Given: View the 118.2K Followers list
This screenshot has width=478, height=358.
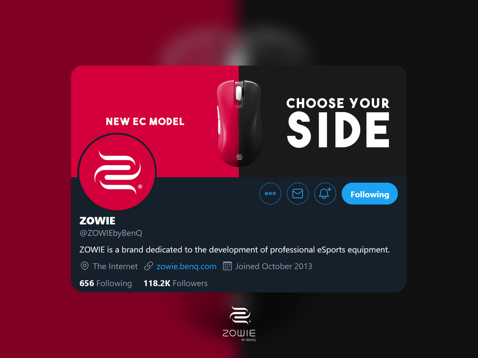Looking at the screenshot, I should pyautogui.click(x=175, y=283).
